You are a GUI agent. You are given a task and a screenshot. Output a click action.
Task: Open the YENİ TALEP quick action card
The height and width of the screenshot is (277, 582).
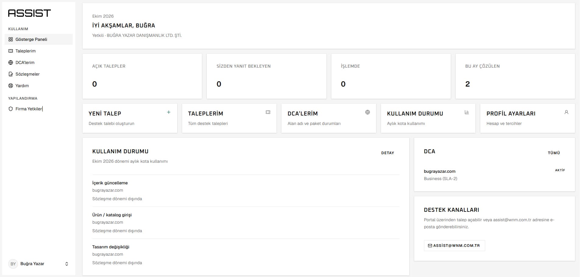point(130,118)
